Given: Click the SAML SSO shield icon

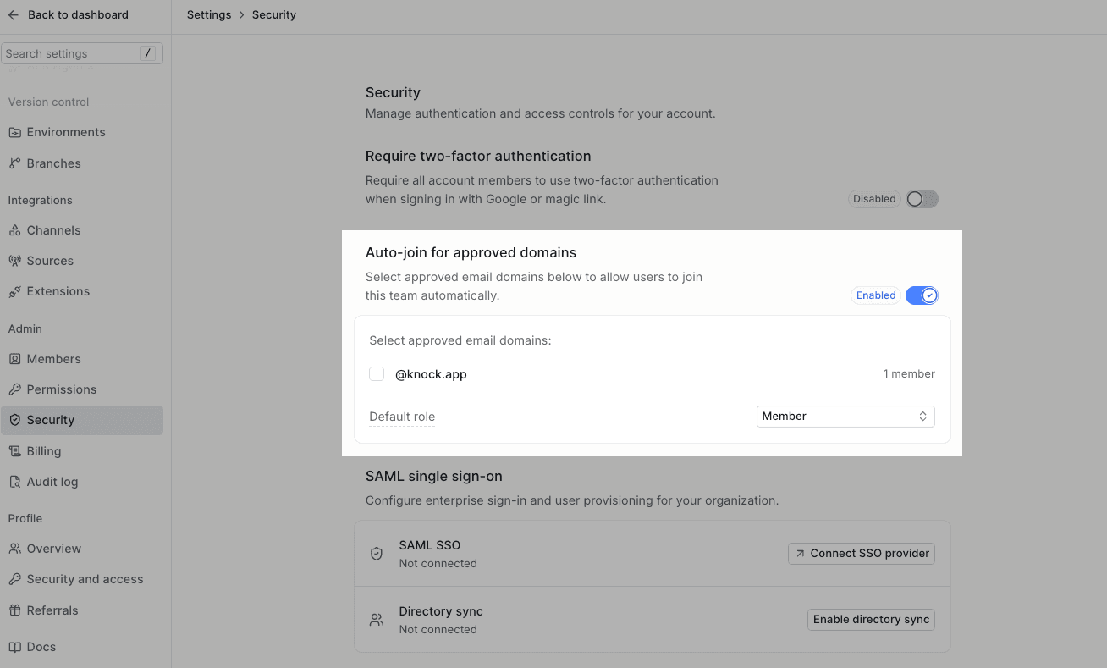Looking at the screenshot, I should tap(377, 554).
